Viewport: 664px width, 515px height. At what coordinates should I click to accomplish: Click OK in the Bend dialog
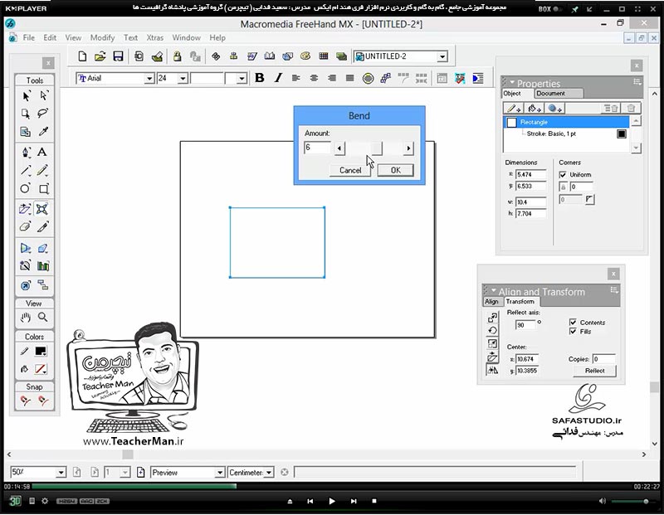click(396, 170)
